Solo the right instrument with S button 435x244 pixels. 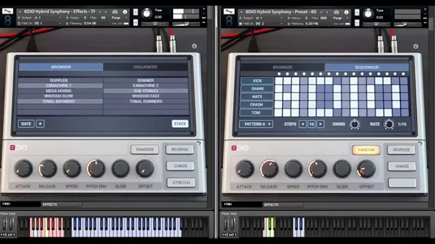[357, 12]
